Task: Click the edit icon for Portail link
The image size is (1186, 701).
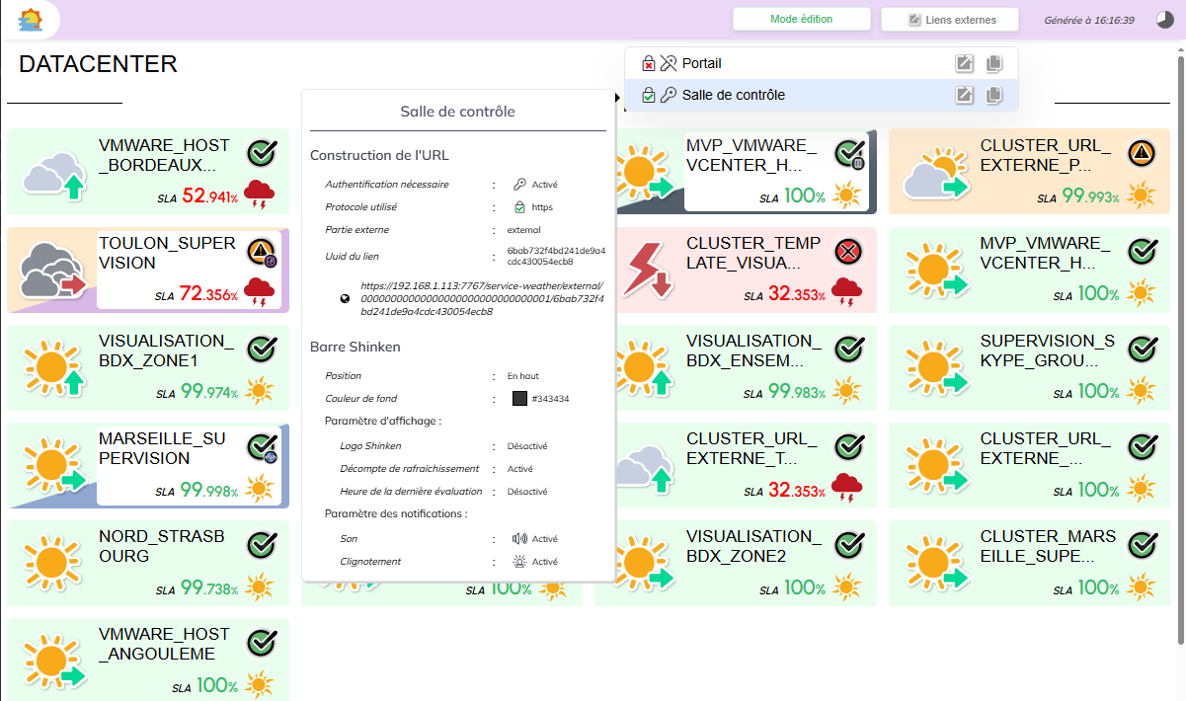Action: 965,64
